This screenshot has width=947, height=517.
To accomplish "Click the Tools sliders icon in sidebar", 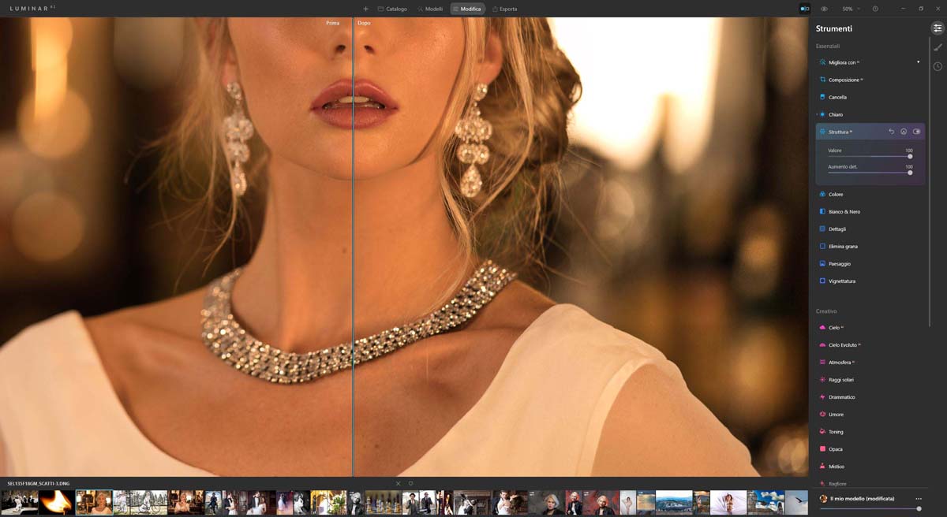I will (938, 28).
